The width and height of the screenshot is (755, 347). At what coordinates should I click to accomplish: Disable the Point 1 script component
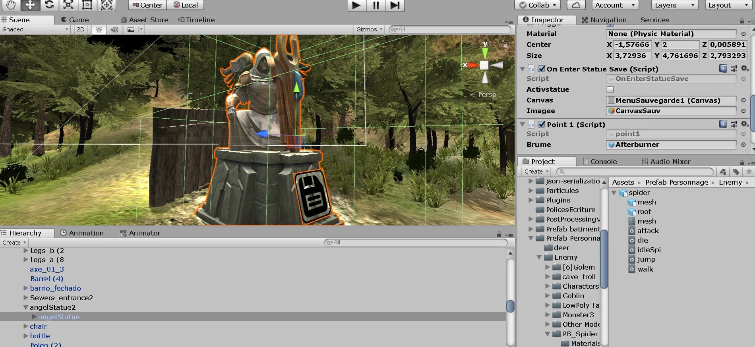pos(542,124)
